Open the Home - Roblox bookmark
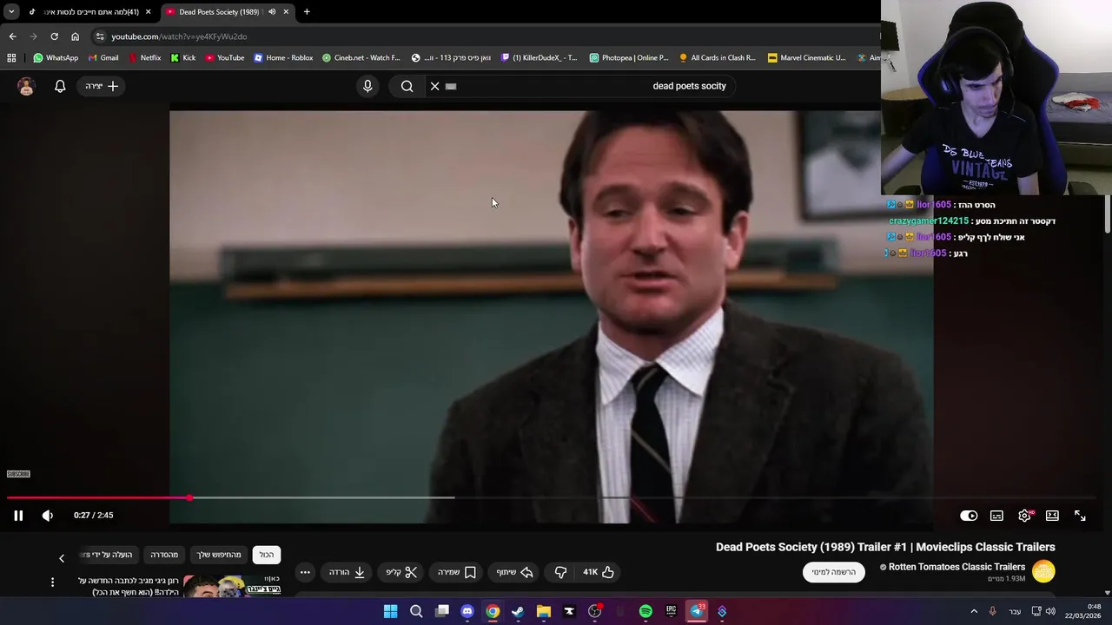This screenshot has width=1112, height=625. [x=283, y=58]
